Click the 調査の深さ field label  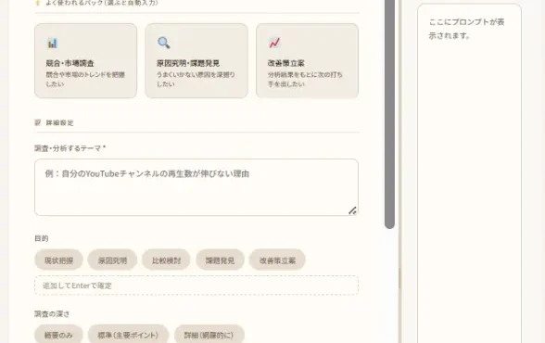tap(52, 314)
